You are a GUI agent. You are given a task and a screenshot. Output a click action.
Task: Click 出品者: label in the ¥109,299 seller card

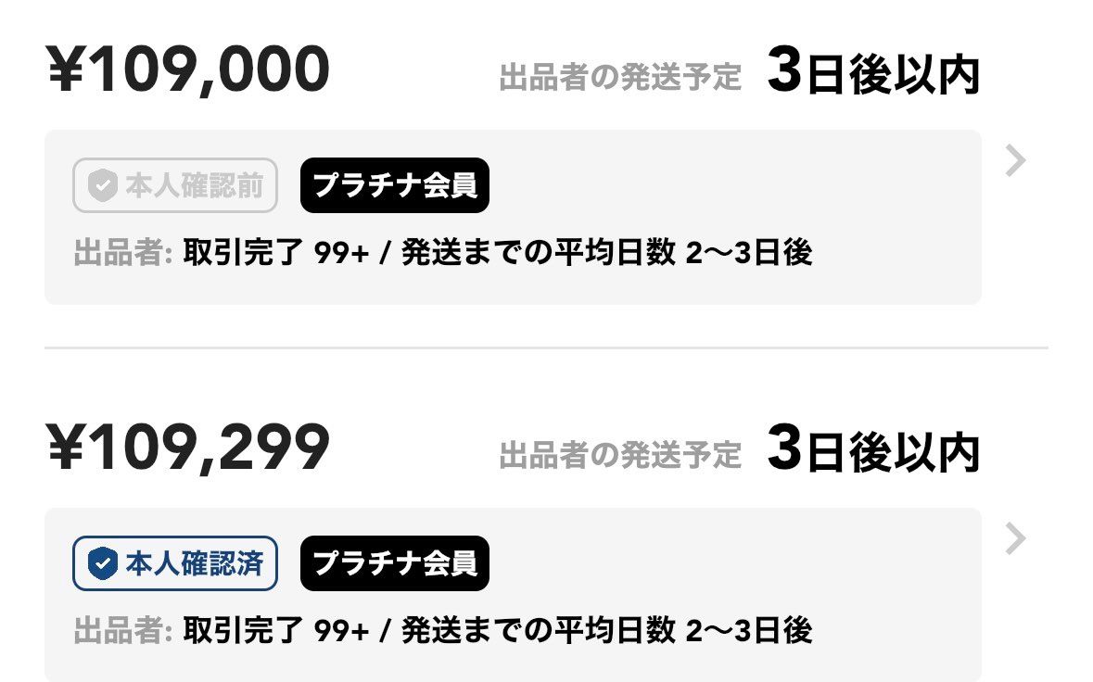[123, 631]
